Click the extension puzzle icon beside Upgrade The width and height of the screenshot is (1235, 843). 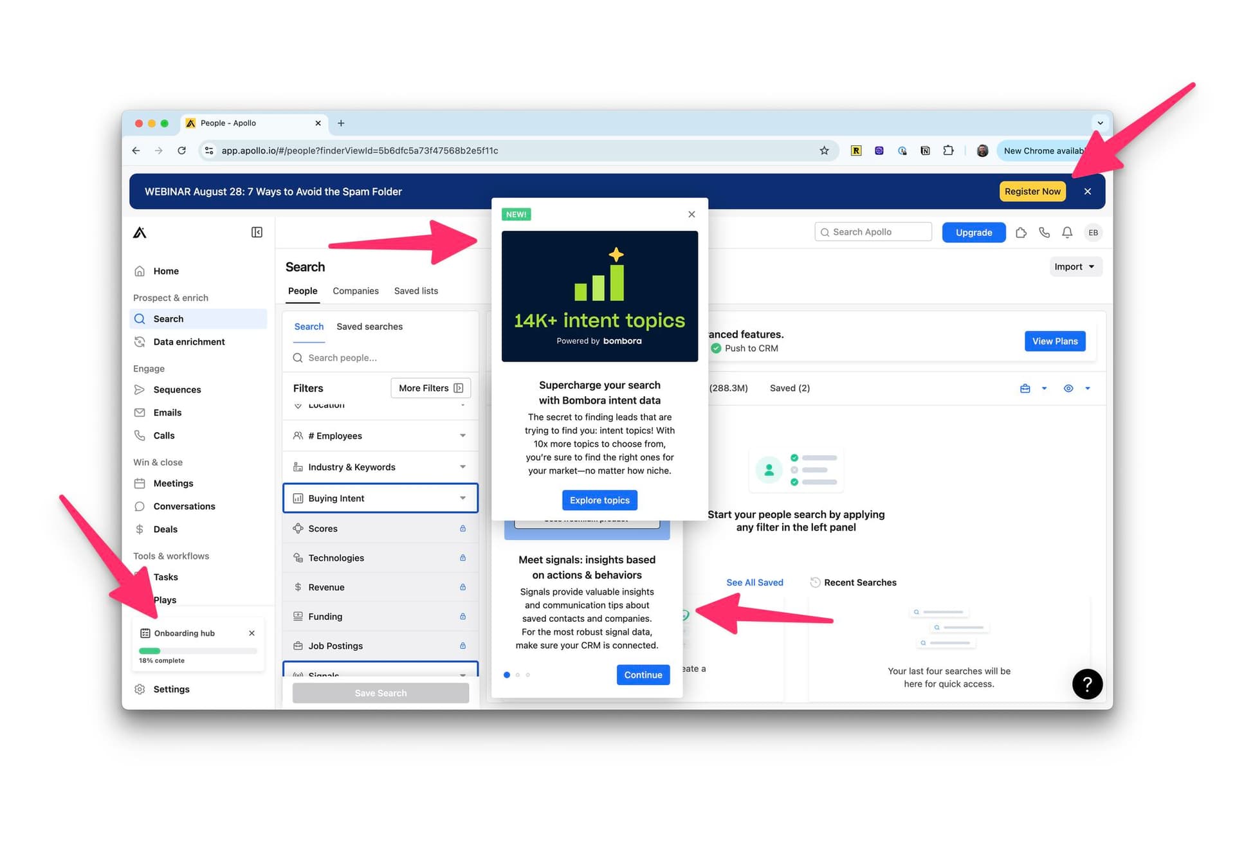1021,232
